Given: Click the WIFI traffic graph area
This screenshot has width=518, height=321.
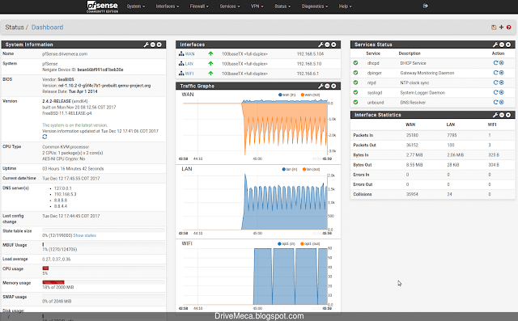Looking at the screenshot, I should [255, 277].
